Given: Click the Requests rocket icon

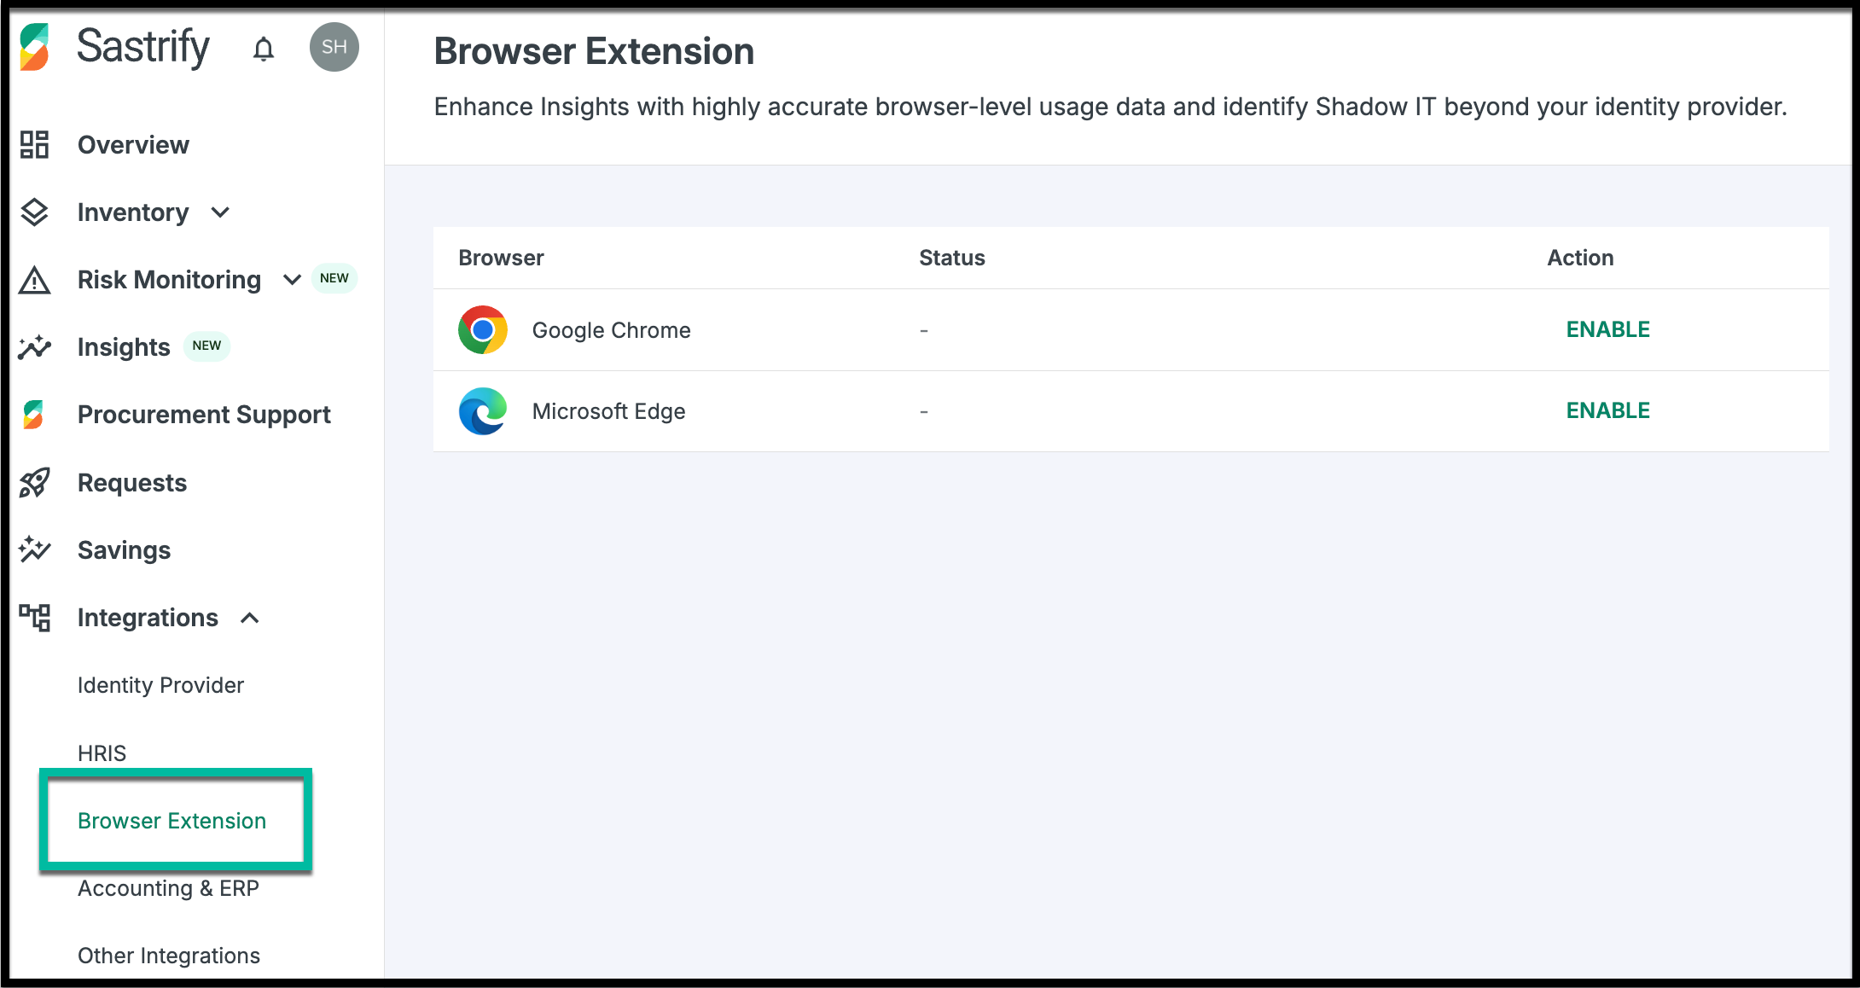Looking at the screenshot, I should coord(35,483).
